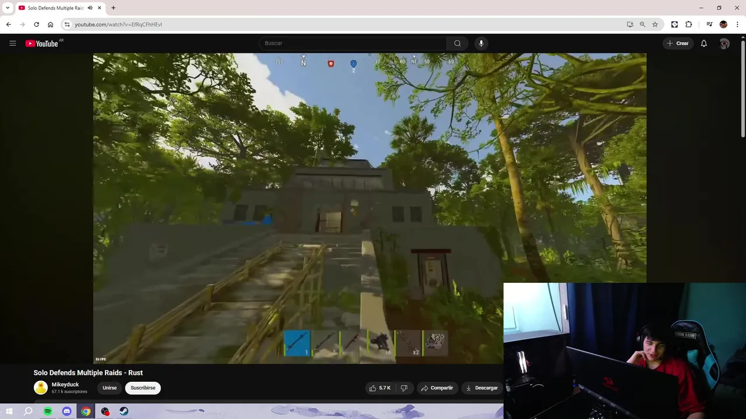Open the Chrome profile avatar
The height and width of the screenshot is (419, 746).
click(x=723, y=24)
